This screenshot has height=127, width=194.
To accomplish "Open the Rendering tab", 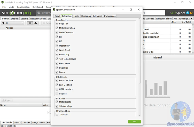I will click(x=86, y=16).
